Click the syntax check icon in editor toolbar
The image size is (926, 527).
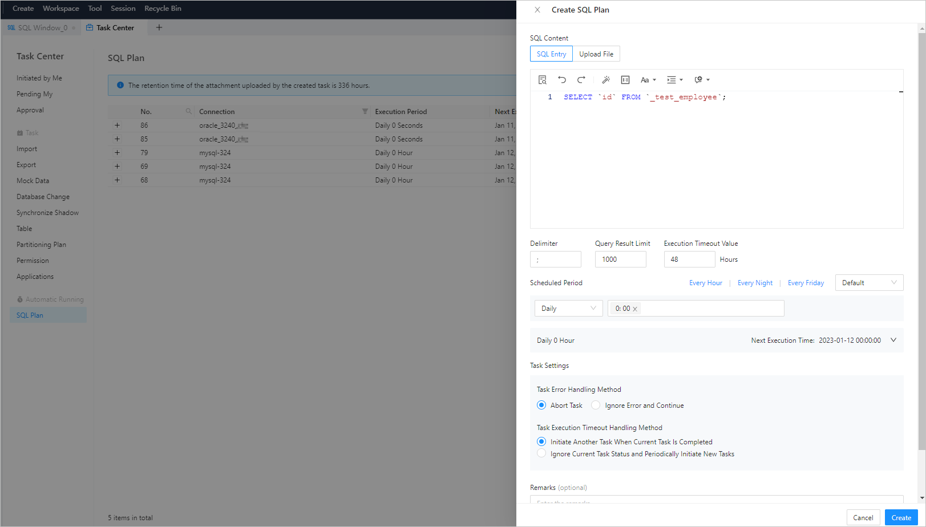543,79
